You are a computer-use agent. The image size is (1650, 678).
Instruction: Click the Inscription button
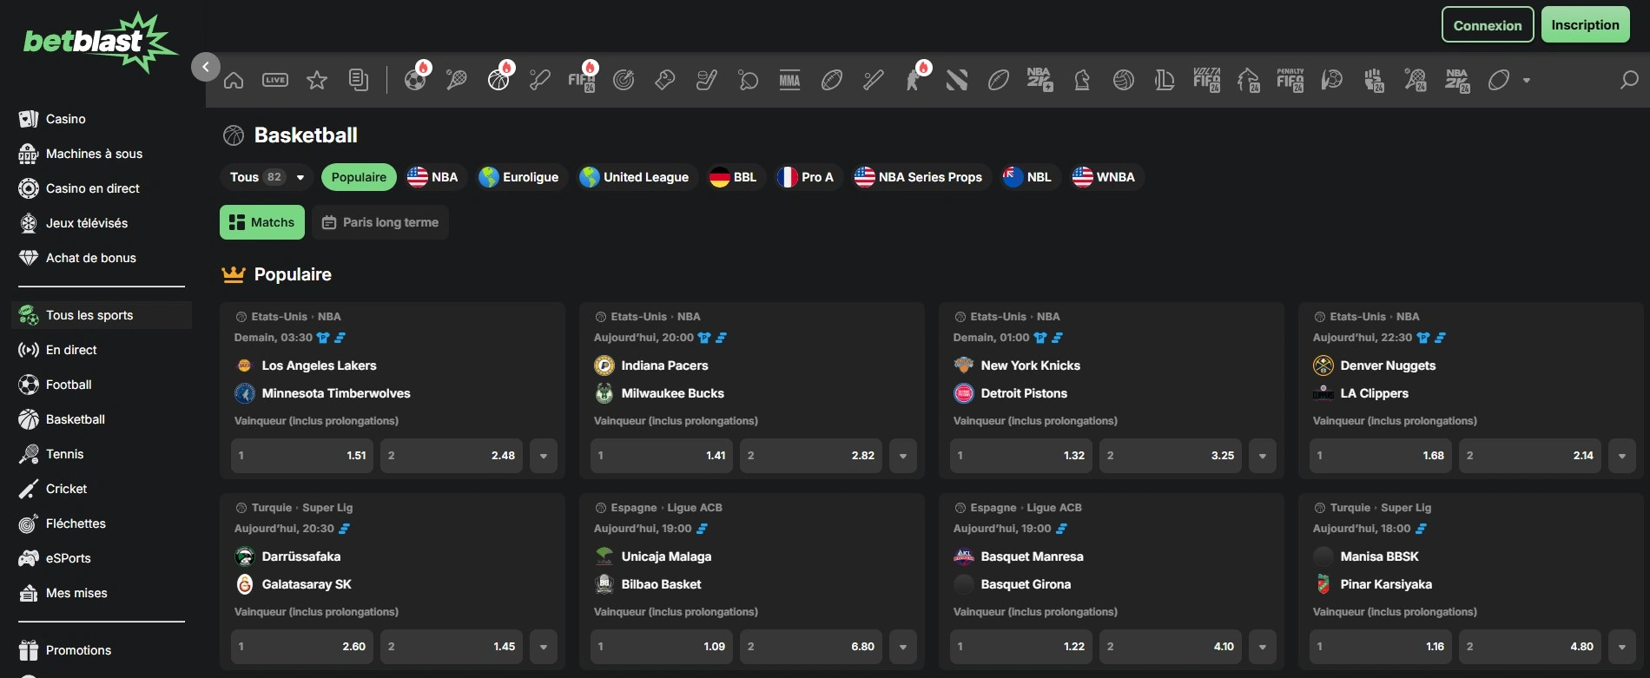point(1586,25)
